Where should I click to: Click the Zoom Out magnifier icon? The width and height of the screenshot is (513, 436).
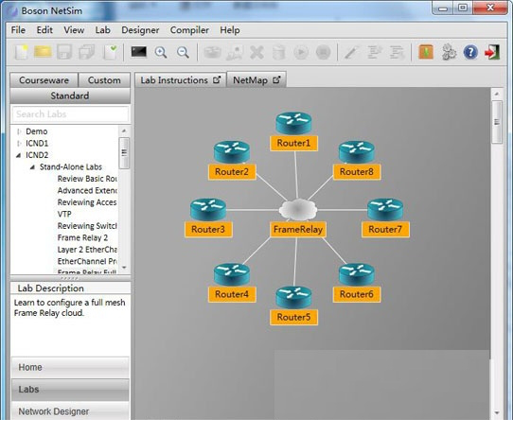[183, 52]
